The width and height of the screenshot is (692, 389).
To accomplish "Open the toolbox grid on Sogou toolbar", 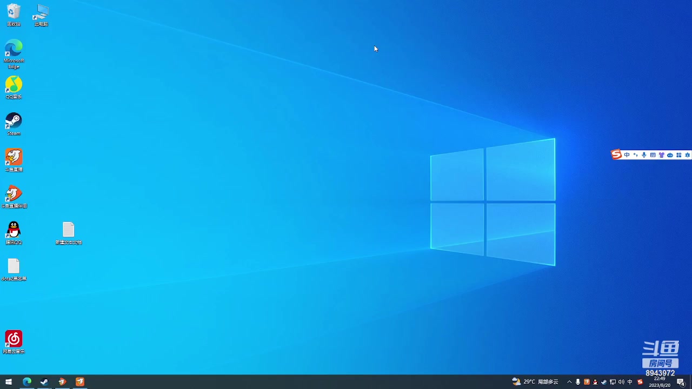I will [x=678, y=155].
